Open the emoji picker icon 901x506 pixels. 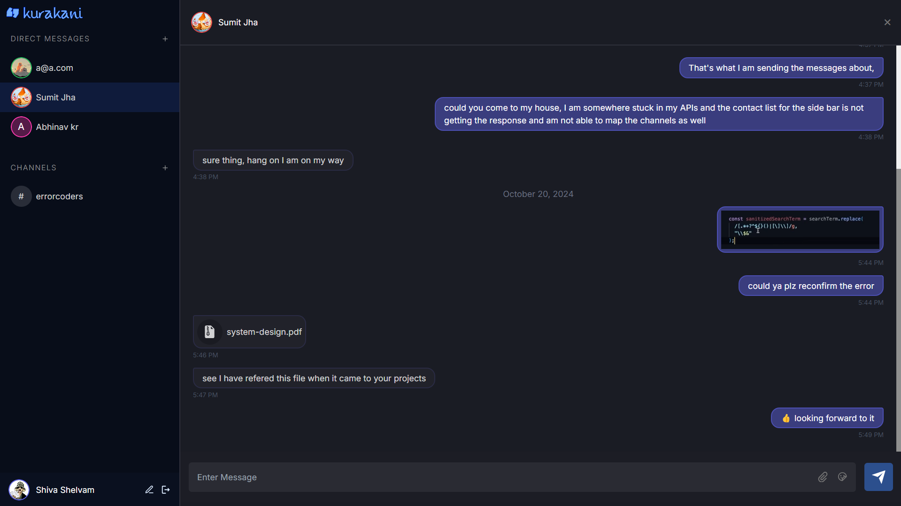[x=842, y=477]
